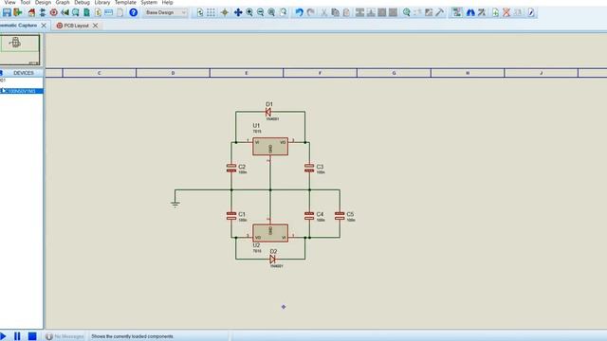The image size is (607, 341).
Task: Open the System menu
Action: coord(149,2)
